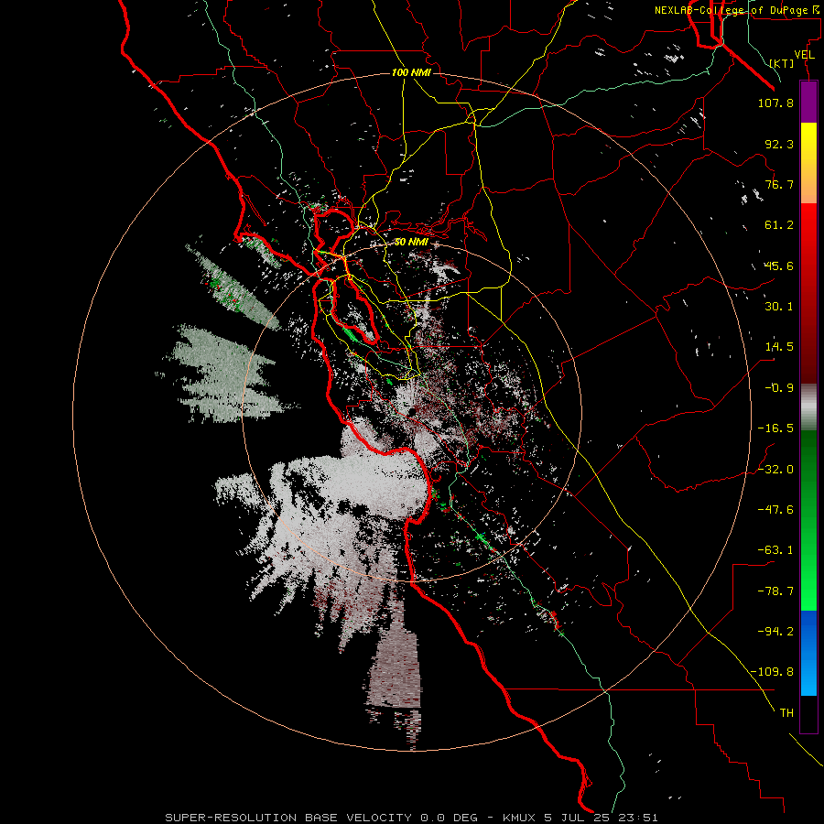Click the SUPER-RESOLUTION BASE VELOCITY caption text

tap(289, 818)
